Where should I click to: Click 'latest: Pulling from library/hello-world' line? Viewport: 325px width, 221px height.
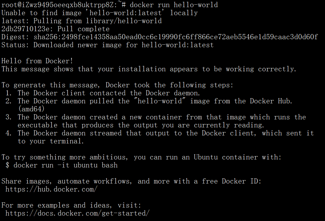coord(82,21)
